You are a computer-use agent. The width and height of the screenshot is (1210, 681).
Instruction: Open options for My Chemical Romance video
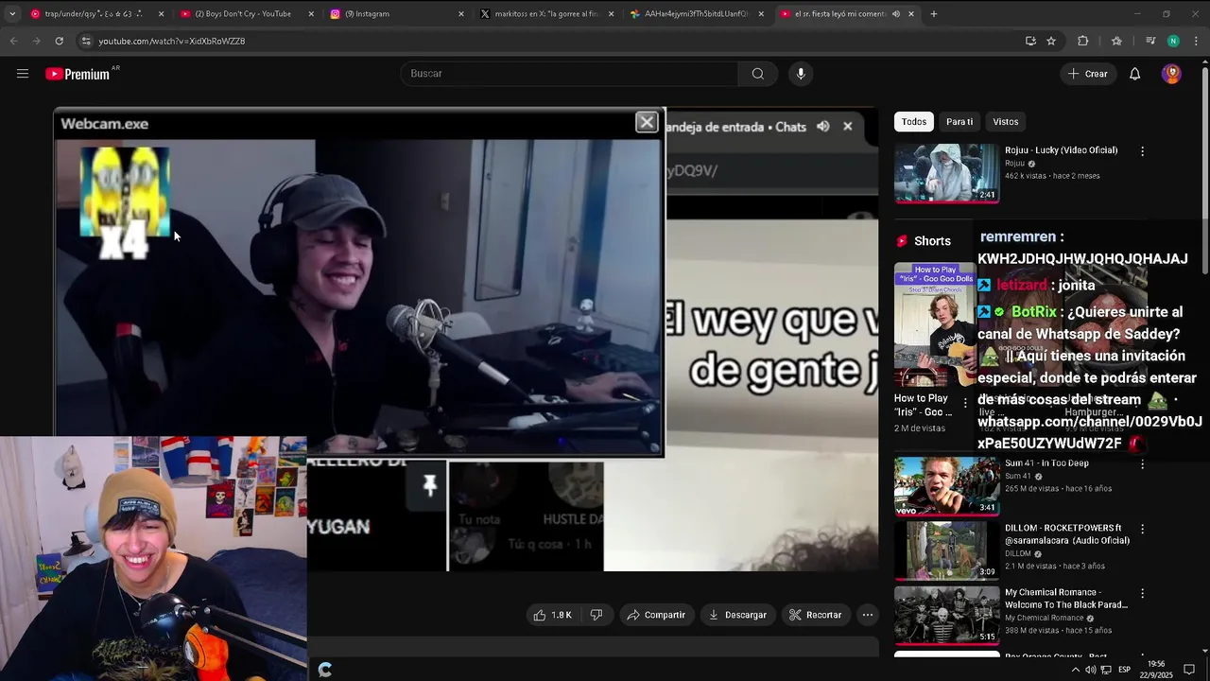pyautogui.click(x=1143, y=594)
